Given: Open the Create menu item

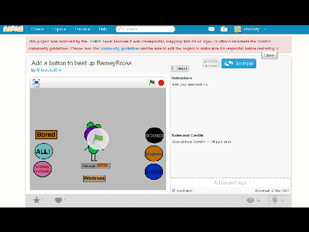Looking at the screenshot, I should click(37, 29).
